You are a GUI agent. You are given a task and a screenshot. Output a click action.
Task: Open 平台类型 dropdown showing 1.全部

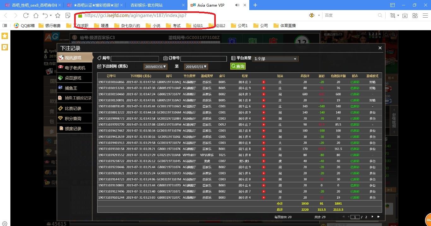[x=275, y=59]
